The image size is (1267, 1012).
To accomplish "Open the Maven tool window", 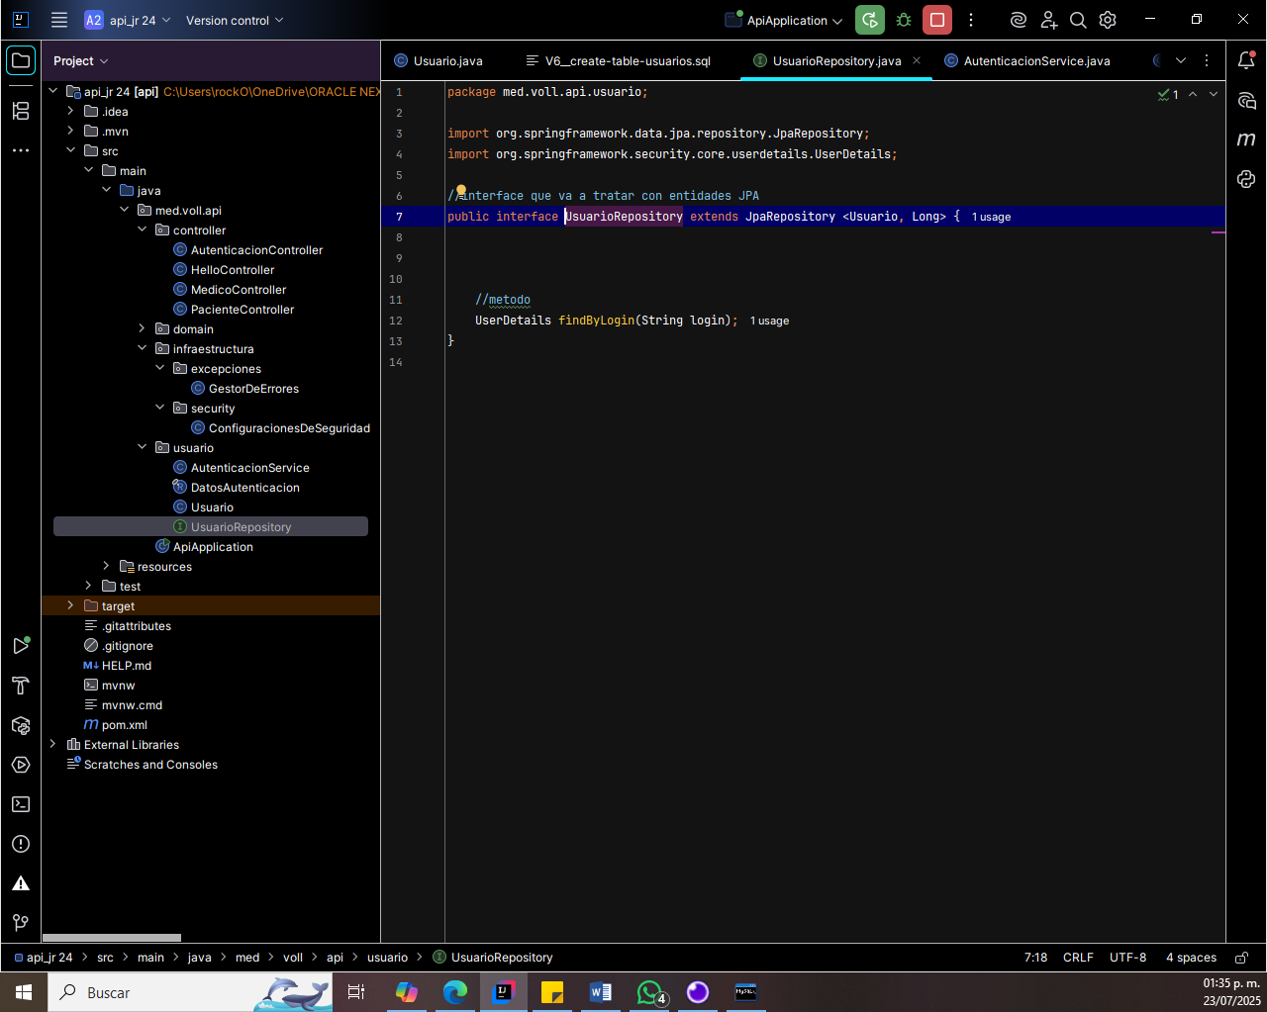I will (1246, 139).
